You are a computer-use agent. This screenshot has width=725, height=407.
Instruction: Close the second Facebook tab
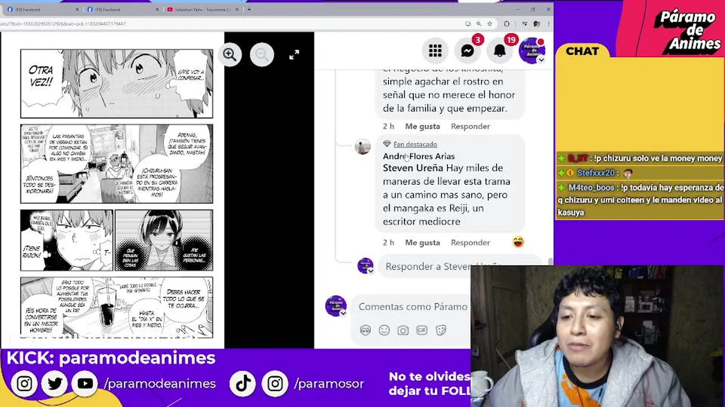(158, 10)
